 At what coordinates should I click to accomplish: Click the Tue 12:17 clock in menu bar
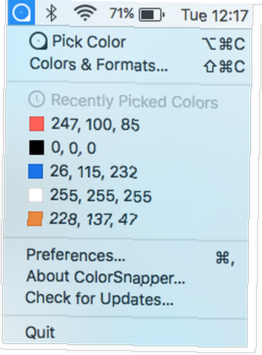coord(215,15)
